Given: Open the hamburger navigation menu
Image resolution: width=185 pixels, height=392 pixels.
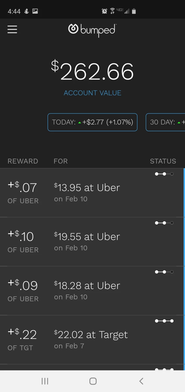Looking at the screenshot, I should [x=12, y=29].
